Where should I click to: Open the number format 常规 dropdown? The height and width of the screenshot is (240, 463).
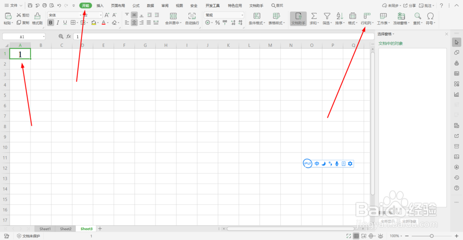click(x=242, y=15)
